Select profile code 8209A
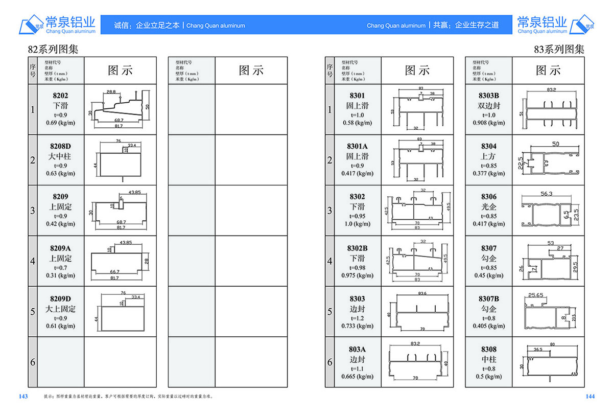 point(60,248)
